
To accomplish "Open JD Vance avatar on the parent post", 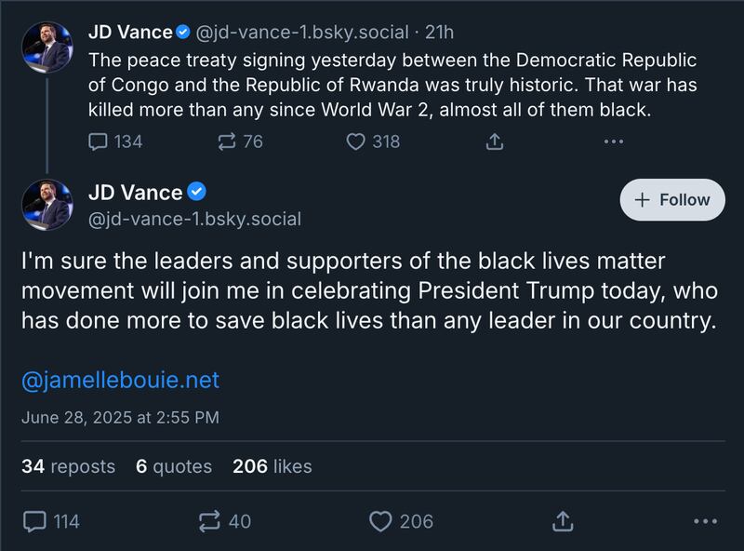I will pyautogui.click(x=46, y=47).
